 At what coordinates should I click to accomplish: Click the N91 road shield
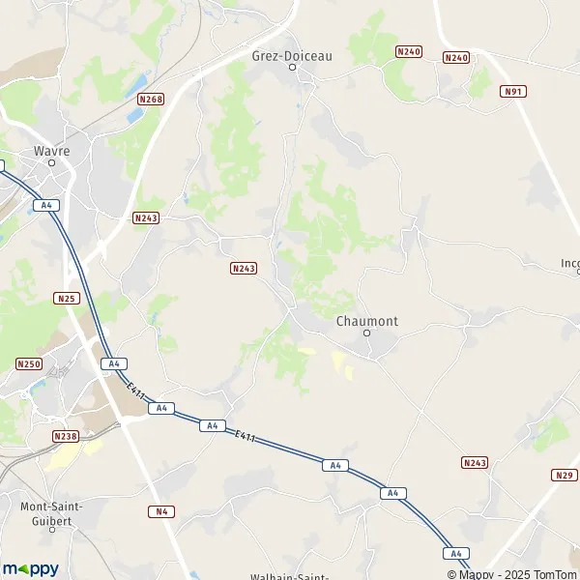pyautogui.click(x=513, y=92)
